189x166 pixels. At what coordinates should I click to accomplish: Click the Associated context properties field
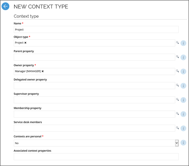click(96, 157)
